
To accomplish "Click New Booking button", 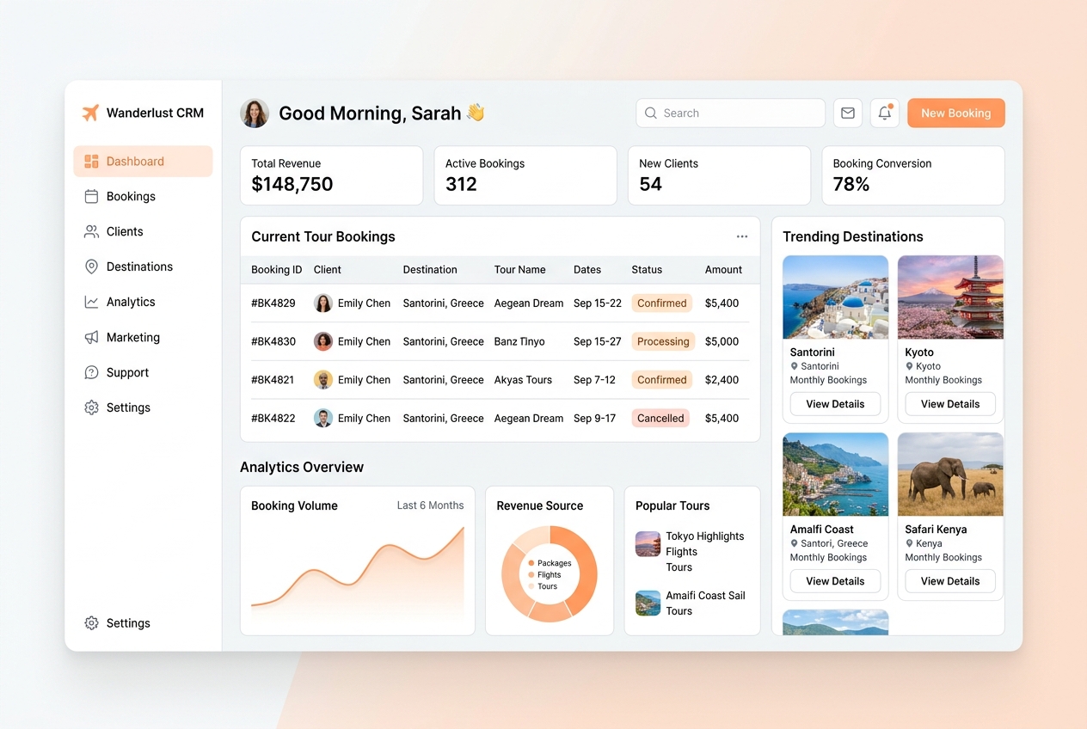I will pyautogui.click(x=955, y=113).
